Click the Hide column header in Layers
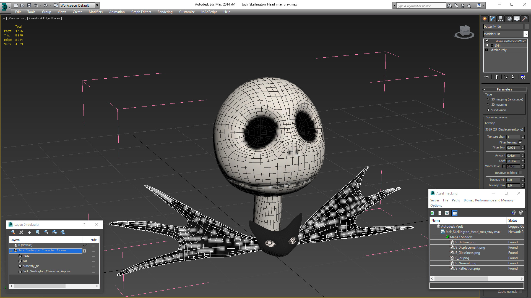The height and width of the screenshot is (298, 531). point(94,240)
